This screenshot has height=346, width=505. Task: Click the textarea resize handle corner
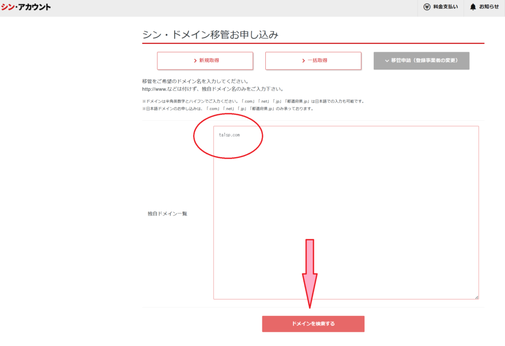click(x=476, y=297)
